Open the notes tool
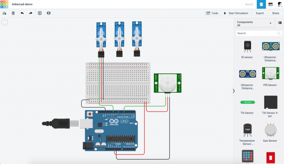 pyautogui.click(x=40, y=13)
